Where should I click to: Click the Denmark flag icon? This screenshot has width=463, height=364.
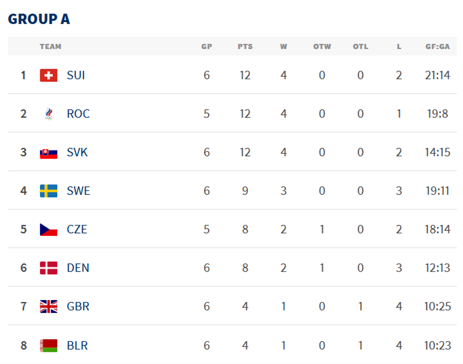[48, 268]
